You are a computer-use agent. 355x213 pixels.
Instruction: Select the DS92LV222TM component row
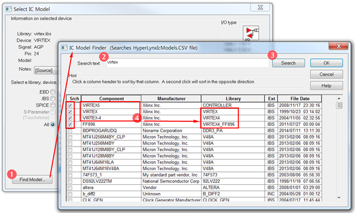111,181
